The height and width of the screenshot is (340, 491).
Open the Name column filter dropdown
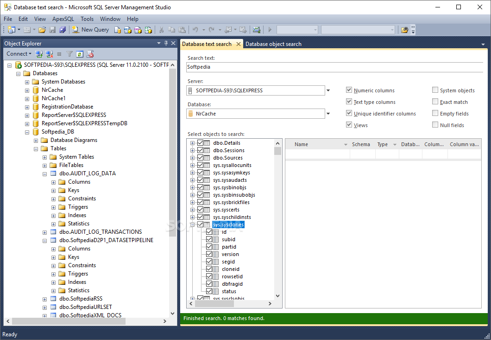(x=346, y=145)
